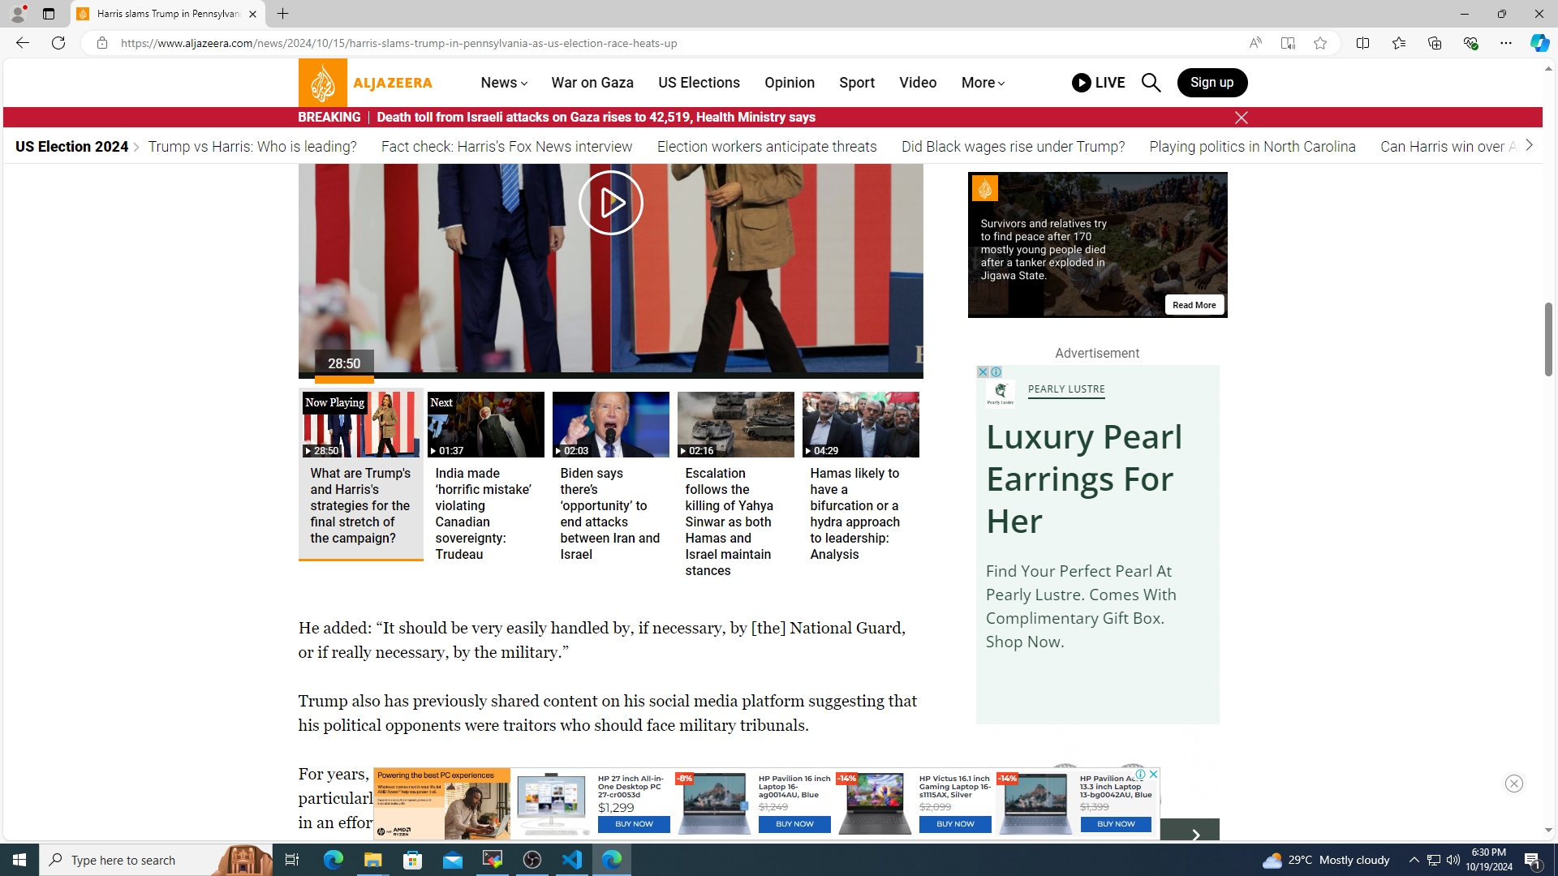Open US Election 2024 topic link
1558x876 pixels.
pos(71,147)
